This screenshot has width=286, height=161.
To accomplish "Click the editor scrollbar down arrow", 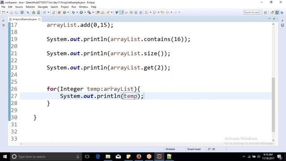I will coord(273,140).
